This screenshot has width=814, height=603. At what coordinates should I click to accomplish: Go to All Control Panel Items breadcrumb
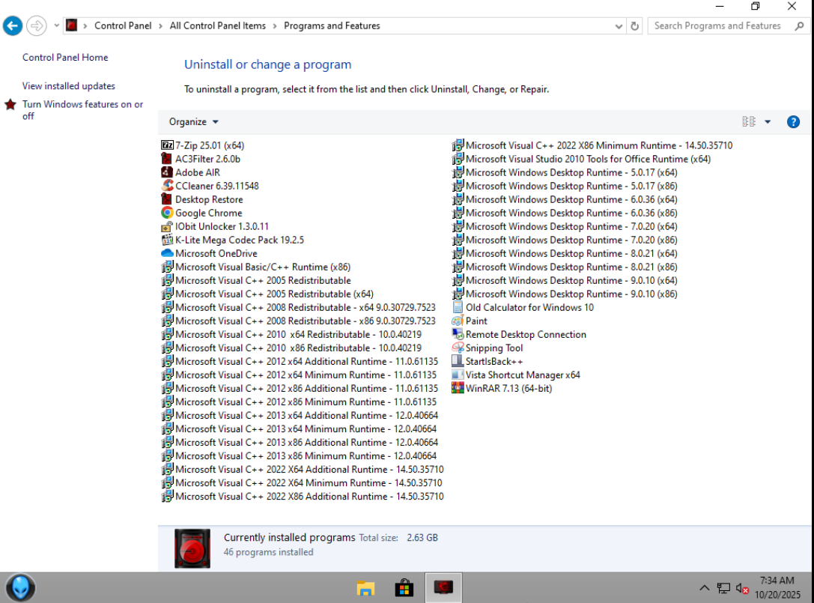coord(217,26)
